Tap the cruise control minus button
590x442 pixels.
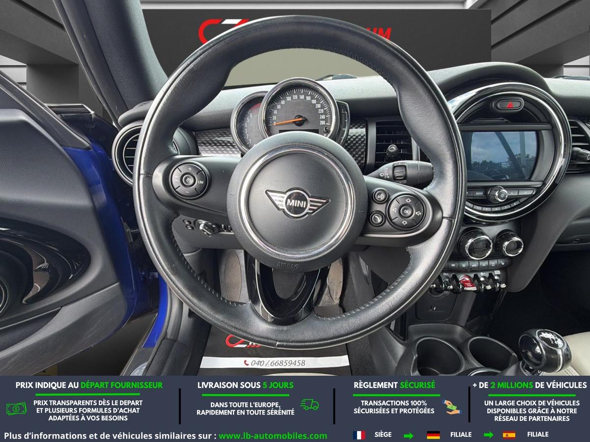pos(187,192)
